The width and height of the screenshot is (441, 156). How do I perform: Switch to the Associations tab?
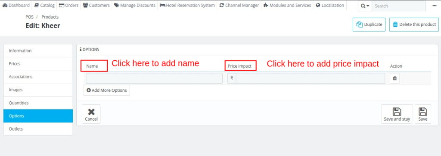(38, 77)
